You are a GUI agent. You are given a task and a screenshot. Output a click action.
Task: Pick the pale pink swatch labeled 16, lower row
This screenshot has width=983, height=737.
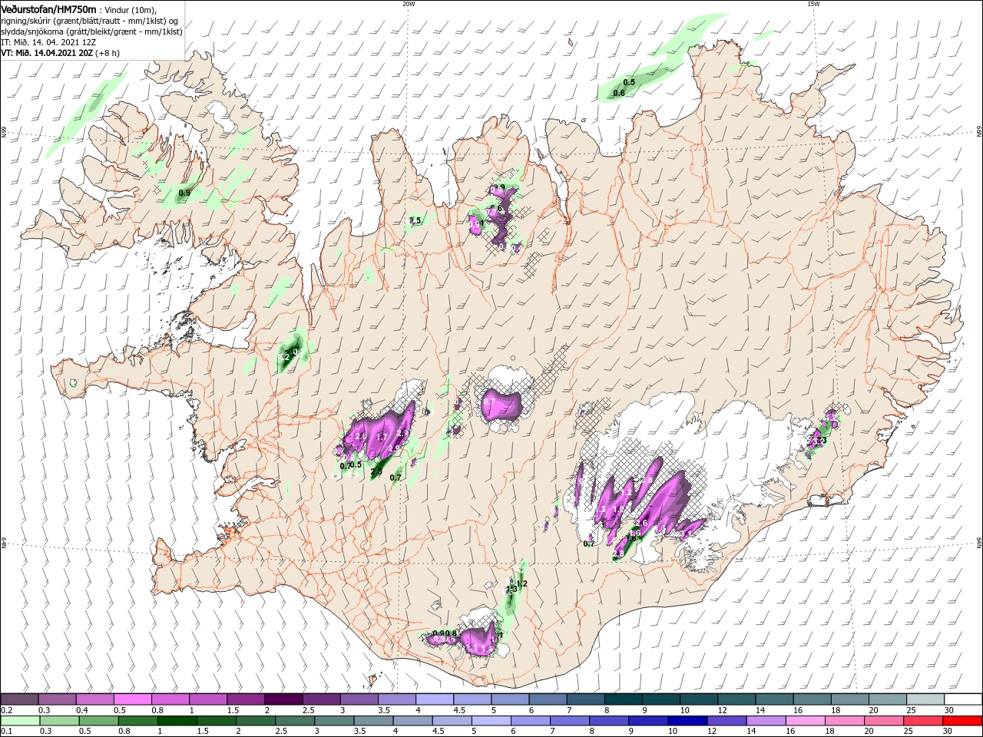804,721
